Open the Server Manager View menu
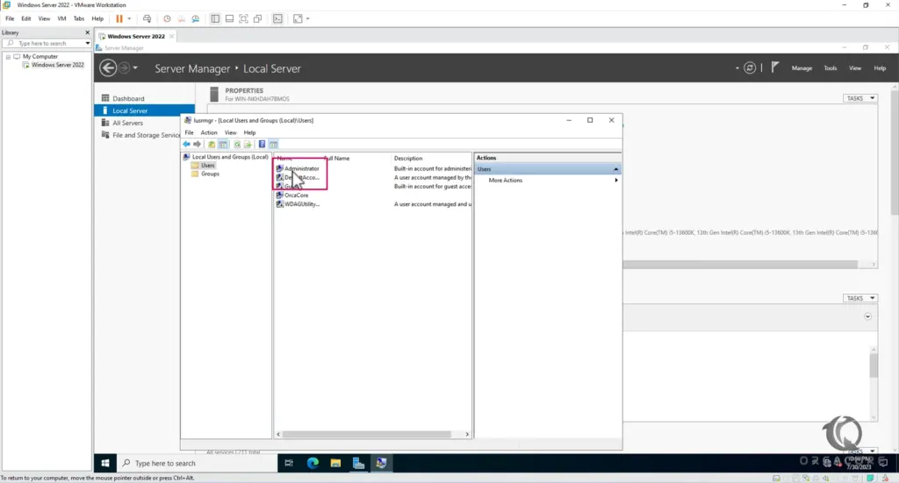The height and width of the screenshot is (483, 899). [855, 68]
